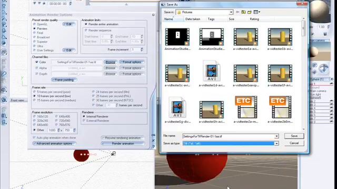Select 30 frames per second (NTSC)
Viewport: 337px width, 189px height.
click(x=113, y=100)
